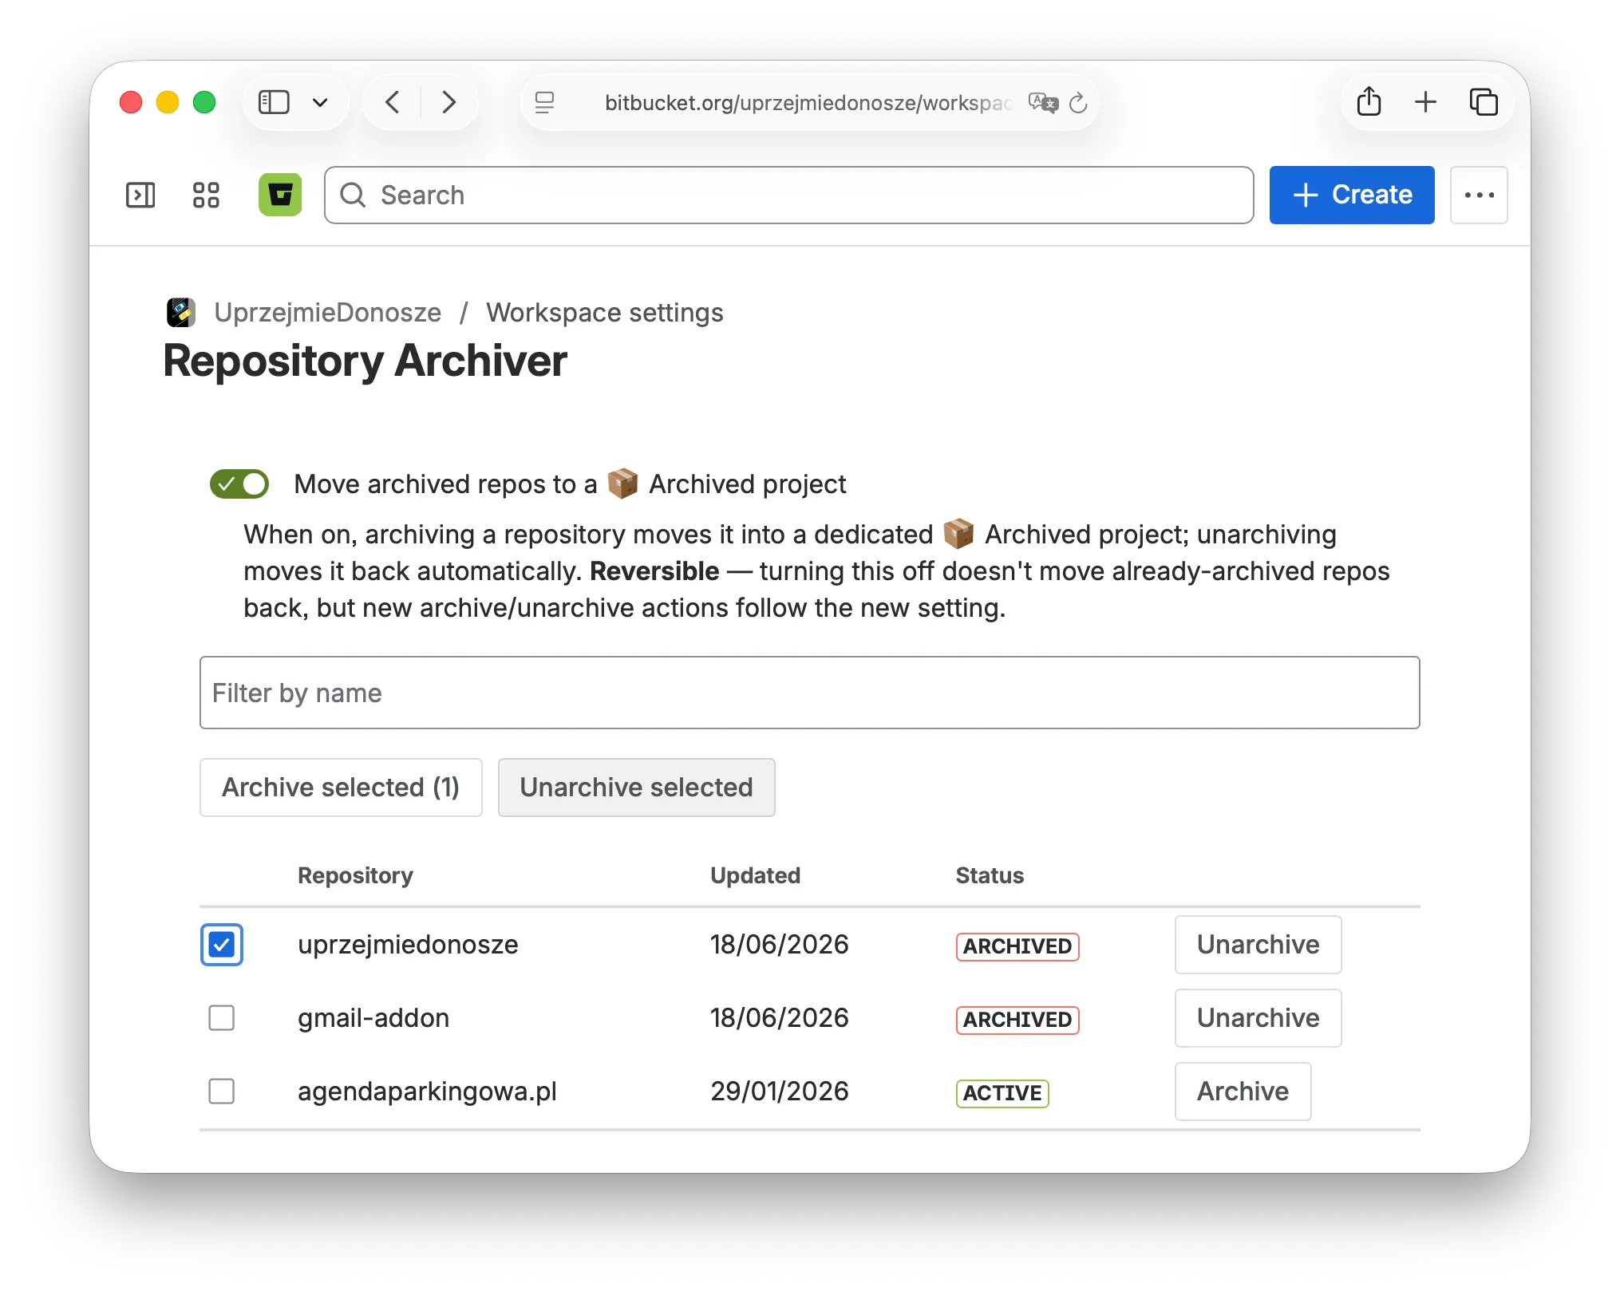Toggle the Safari sidebar icon
The image size is (1620, 1291).
pos(274,102)
